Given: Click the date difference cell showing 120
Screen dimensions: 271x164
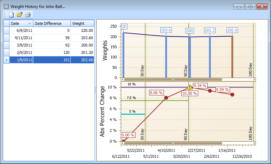Looking at the screenshot, I should pos(52,52).
